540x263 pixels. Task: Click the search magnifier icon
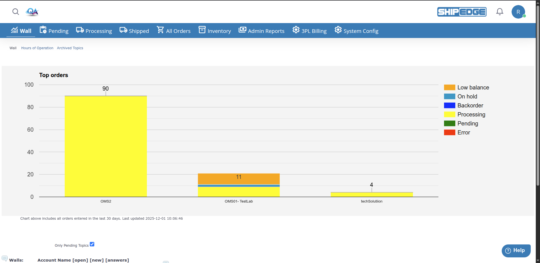(16, 12)
